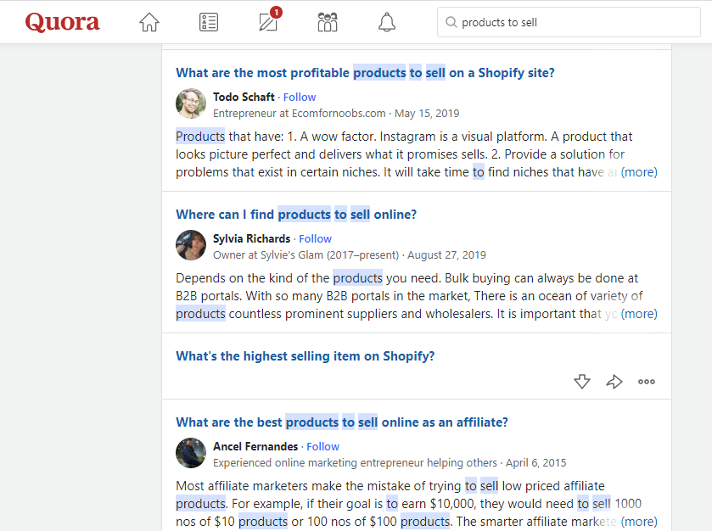Follow Sylvia Richards
The image size is (712, 531).
(315, 238)
